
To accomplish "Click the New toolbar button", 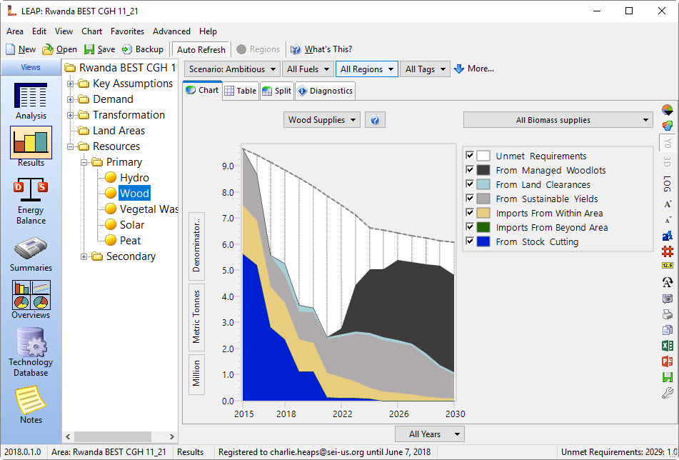I will 21,49.
